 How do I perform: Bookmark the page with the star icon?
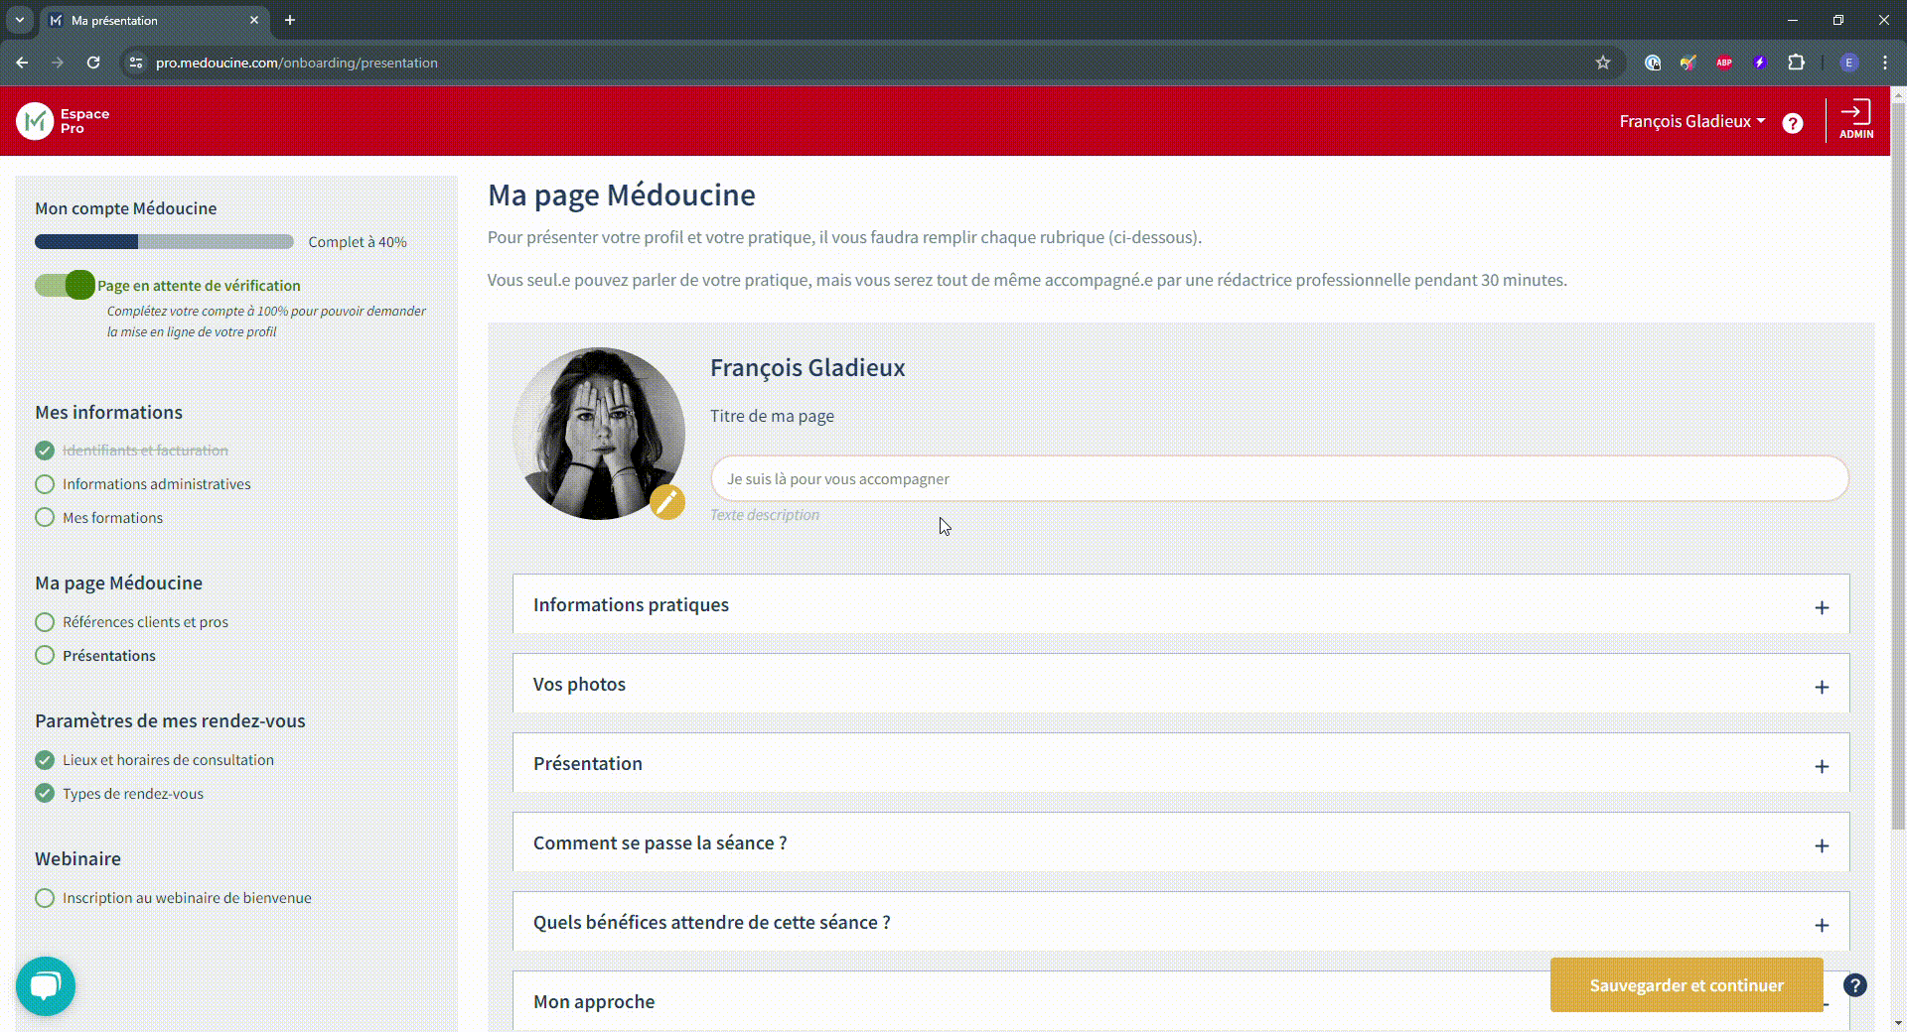[x=1602, y=62]
